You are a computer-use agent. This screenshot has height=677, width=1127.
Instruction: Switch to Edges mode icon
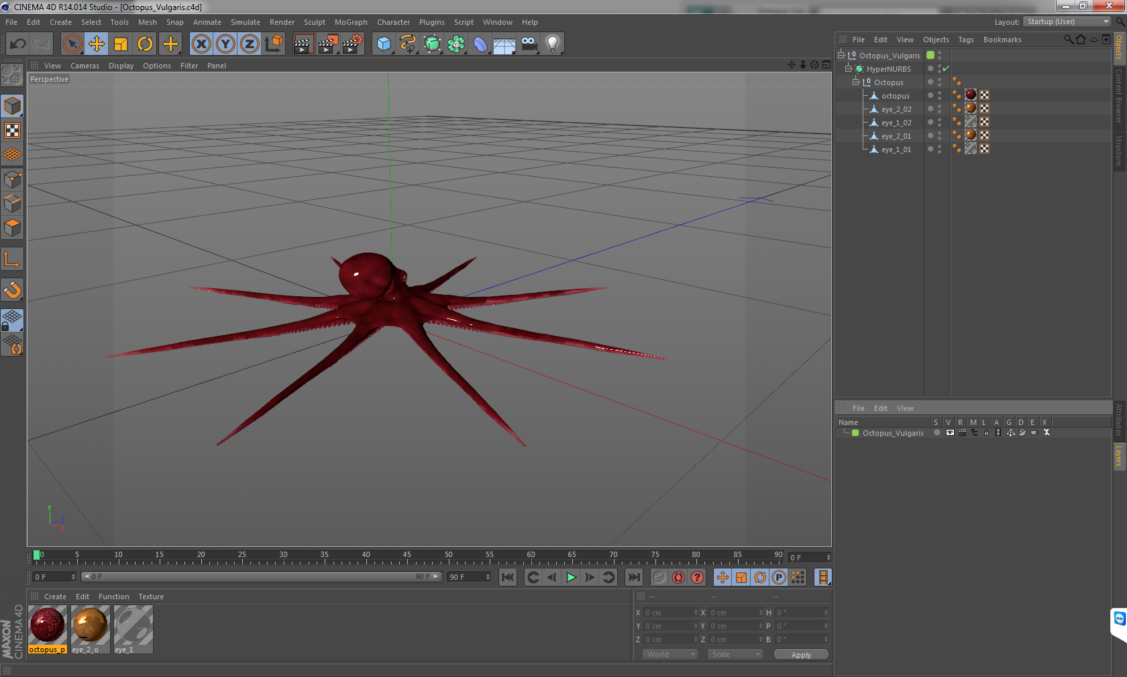tap(12, 203)
